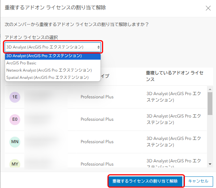
Task: Click 3D Analyst license text in E0 row
Action: tap(174, 119)
